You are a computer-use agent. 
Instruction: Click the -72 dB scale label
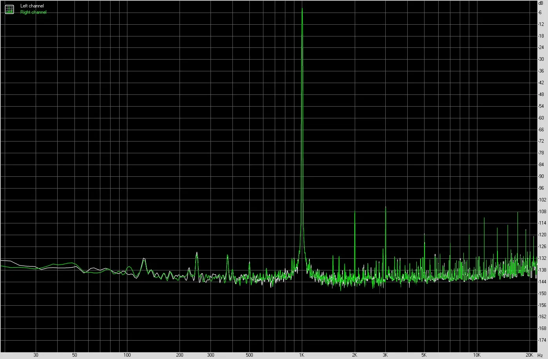point(541,141)
